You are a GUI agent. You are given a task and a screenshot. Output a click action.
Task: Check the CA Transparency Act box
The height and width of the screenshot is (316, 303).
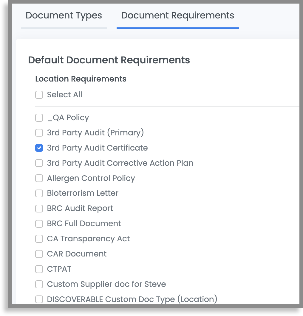point(39,239)
